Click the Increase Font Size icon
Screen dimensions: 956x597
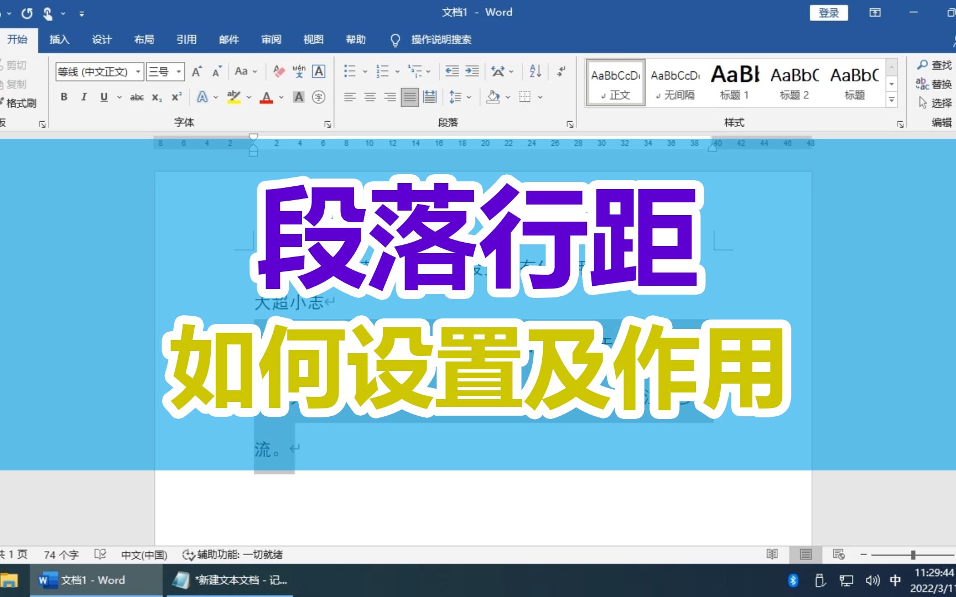196,71
